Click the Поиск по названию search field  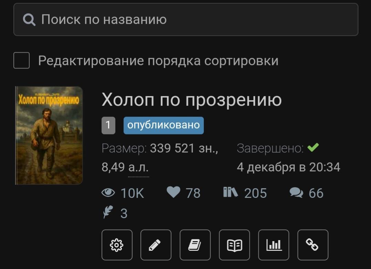pyautogui.click(x=186, y=20)
